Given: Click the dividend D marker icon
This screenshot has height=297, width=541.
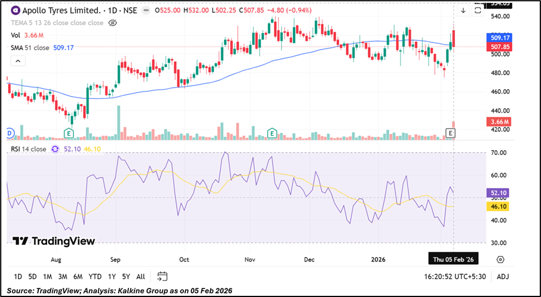Looking at the screenshot, I should (9, 133).
